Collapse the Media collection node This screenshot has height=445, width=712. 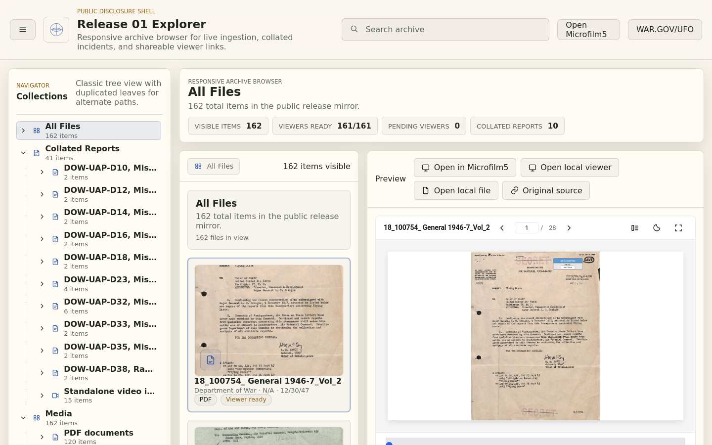(x=23, y=418)
